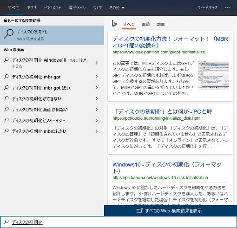Switch to the ドキュメント filter tab
The height and width of the screenshot is (228, 237).
[x=53, y=7]
